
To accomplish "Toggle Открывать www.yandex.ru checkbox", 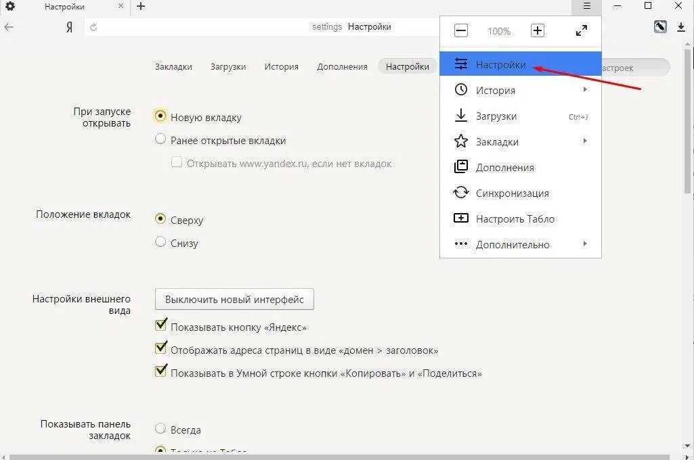I will (177, 162).
